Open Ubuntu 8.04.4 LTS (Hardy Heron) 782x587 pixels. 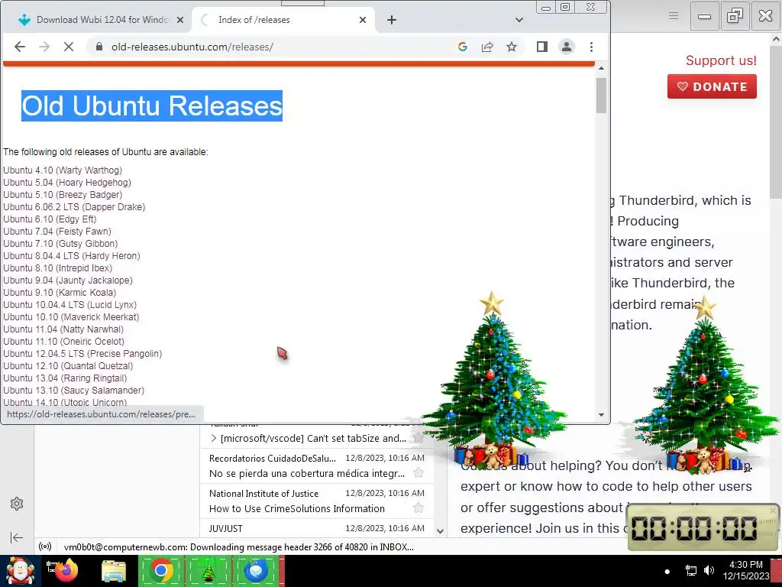[72, 256]
